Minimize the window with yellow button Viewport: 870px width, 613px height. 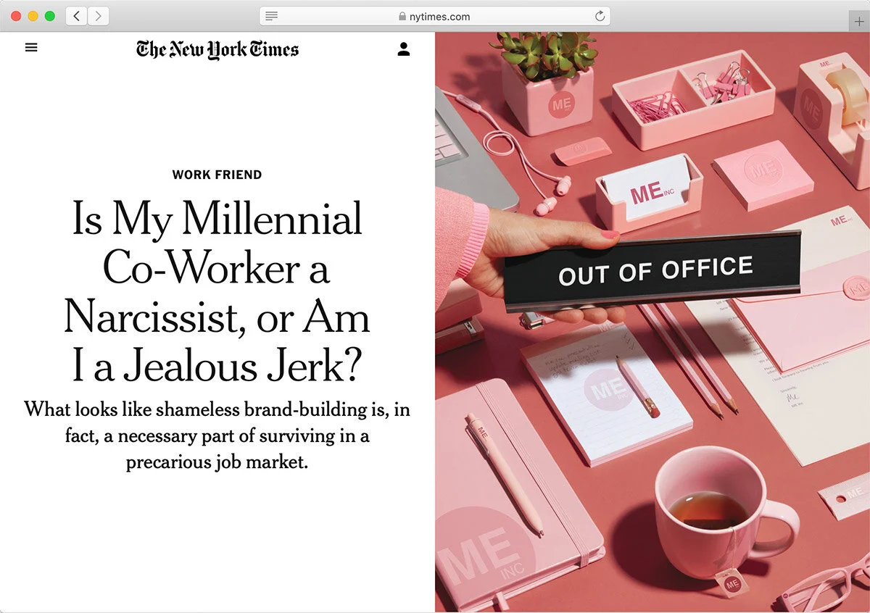tap(33, 16)
